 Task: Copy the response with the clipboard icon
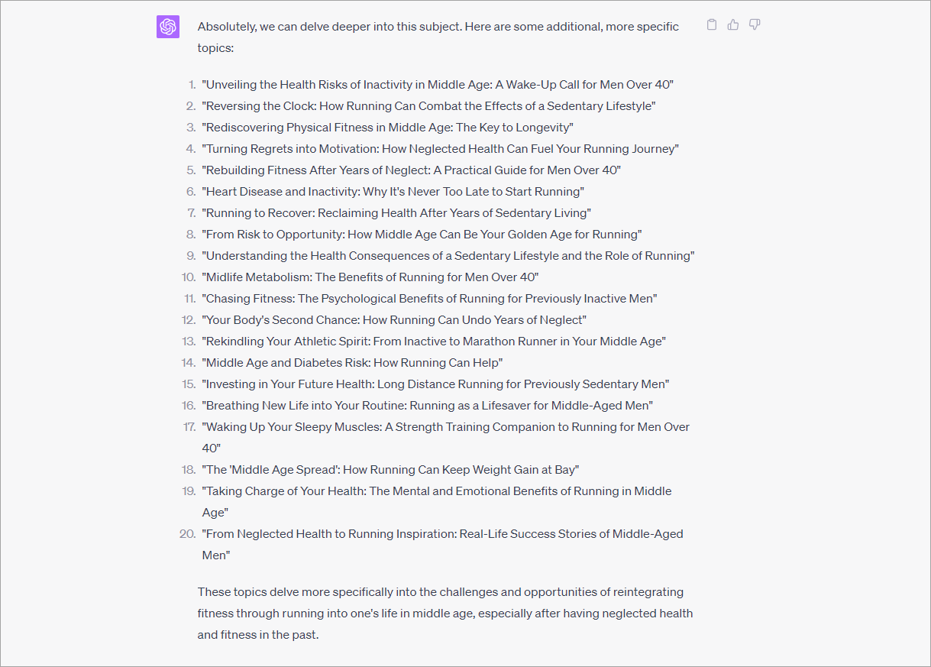pyautogui.click(x=712, y=24)
